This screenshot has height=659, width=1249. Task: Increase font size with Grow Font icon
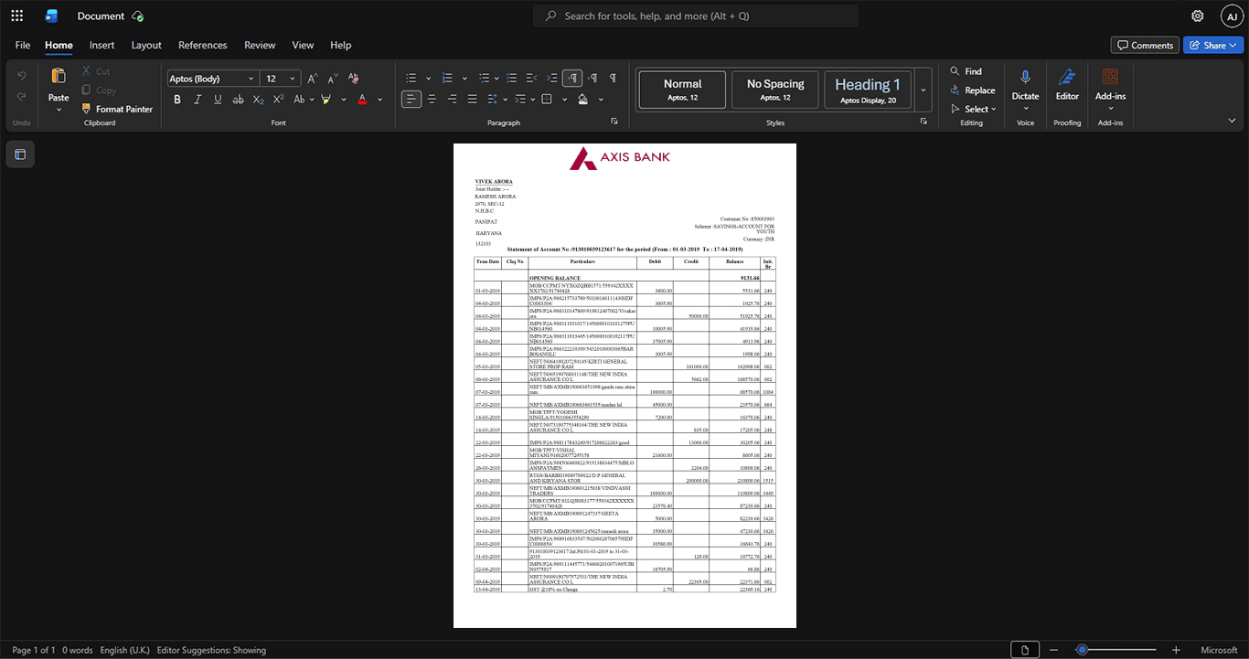click(x=313, y=79)
